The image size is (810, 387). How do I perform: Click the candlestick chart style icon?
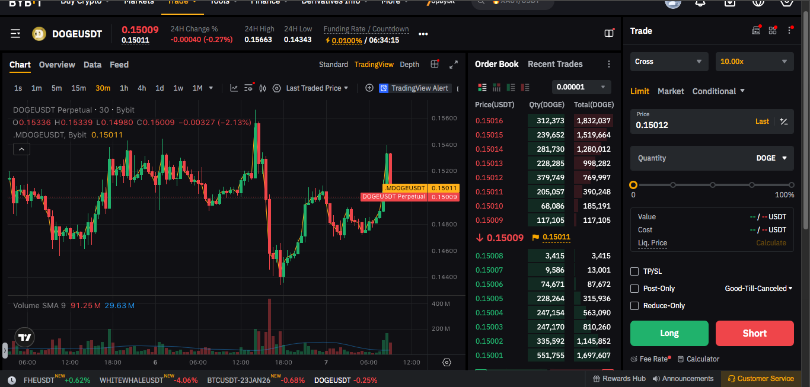[263, 88]
